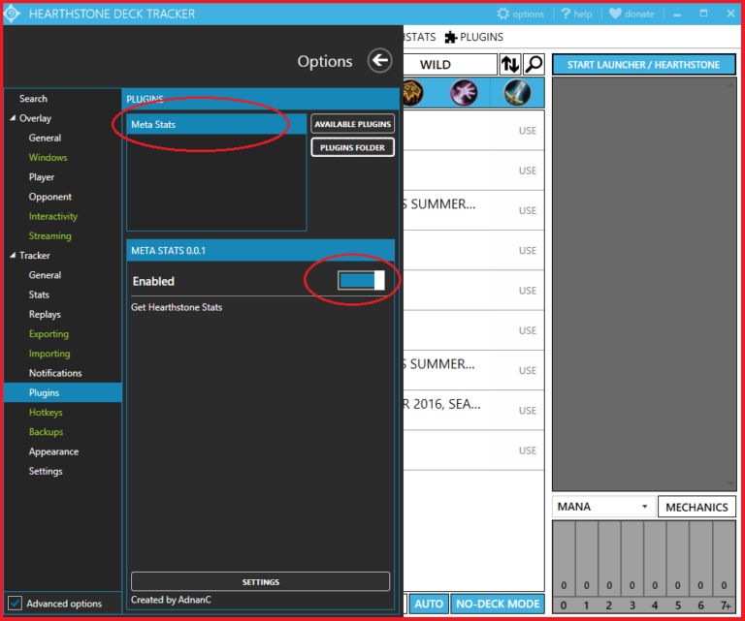
Task: Open the Notifications settings page
Action: 55,373
